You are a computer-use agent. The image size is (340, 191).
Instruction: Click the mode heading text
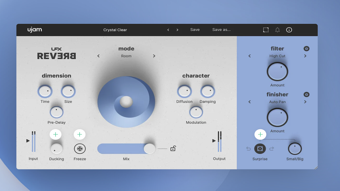(x=126, y=49)
